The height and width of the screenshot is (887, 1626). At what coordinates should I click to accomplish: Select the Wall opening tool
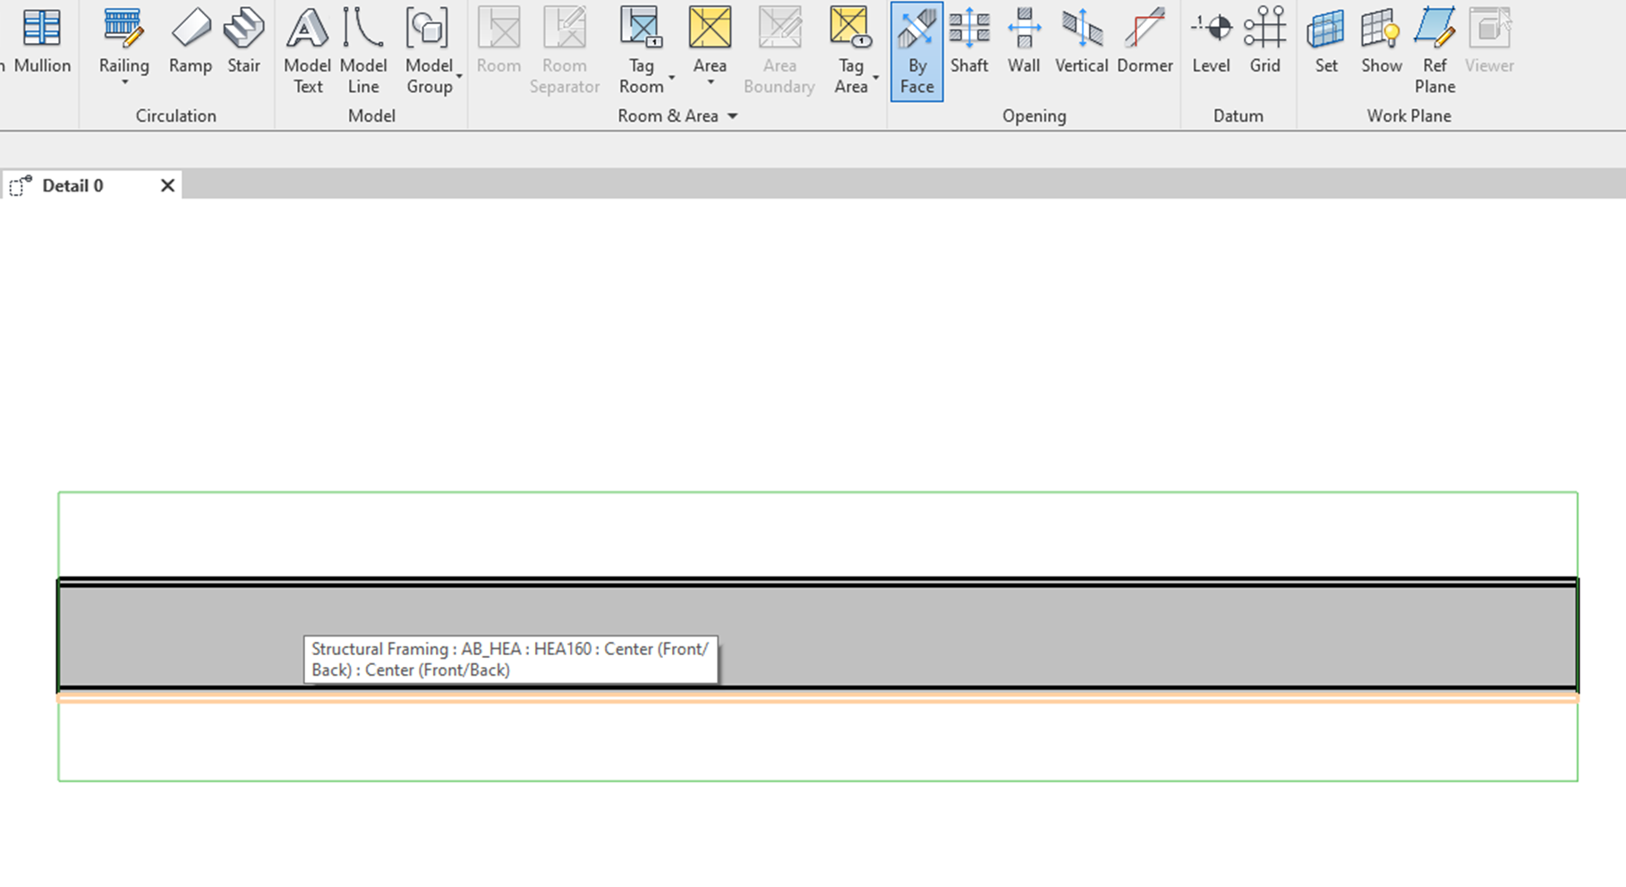[1023, 40]
